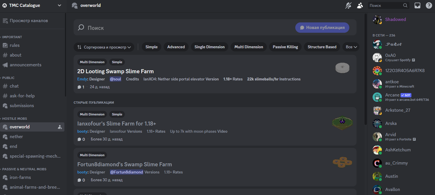
Task: Click the Arcane bot avatar
Action: [377, 97]
